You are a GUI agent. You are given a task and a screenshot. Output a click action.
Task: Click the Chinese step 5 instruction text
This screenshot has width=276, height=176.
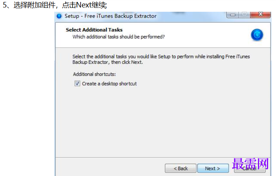point(55,5)
